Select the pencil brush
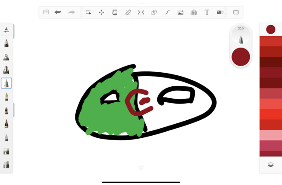 click(x=6, y=43)
